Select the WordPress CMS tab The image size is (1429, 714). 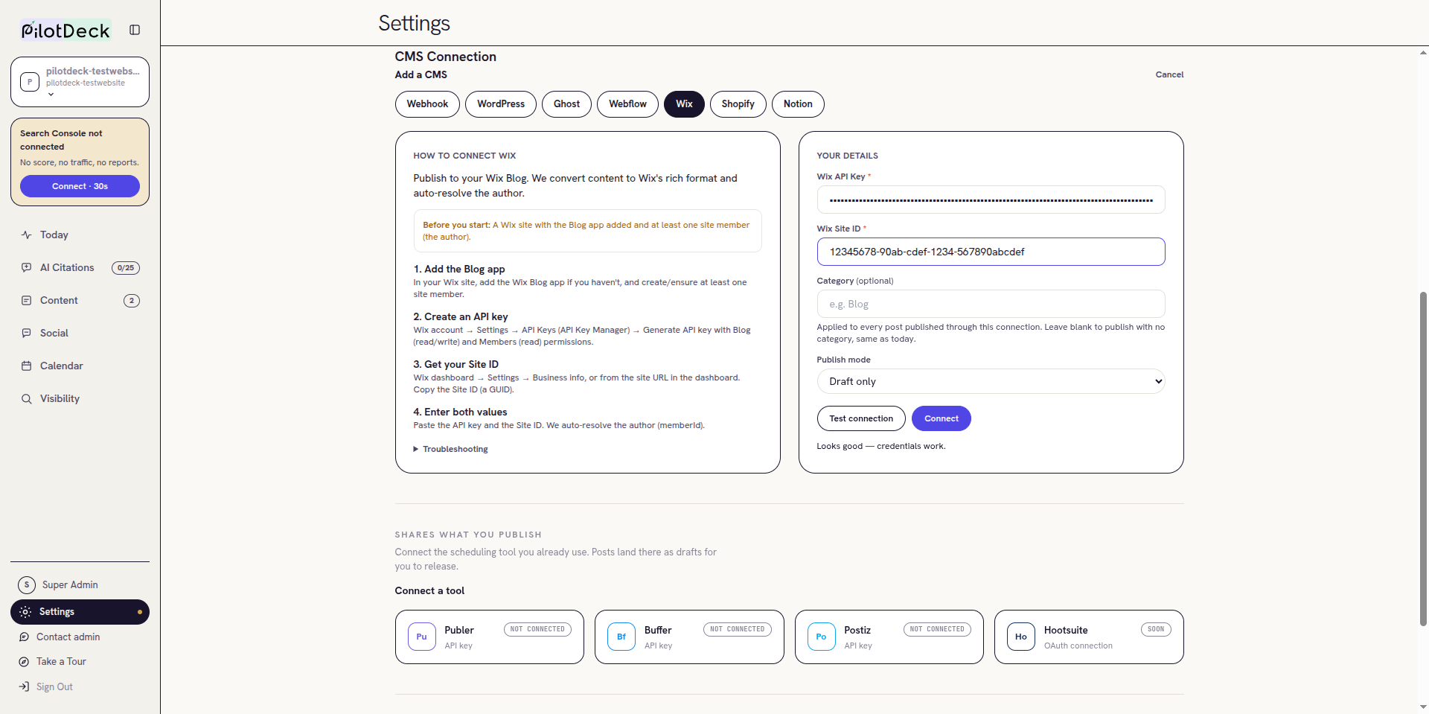(x=501, y=104)
